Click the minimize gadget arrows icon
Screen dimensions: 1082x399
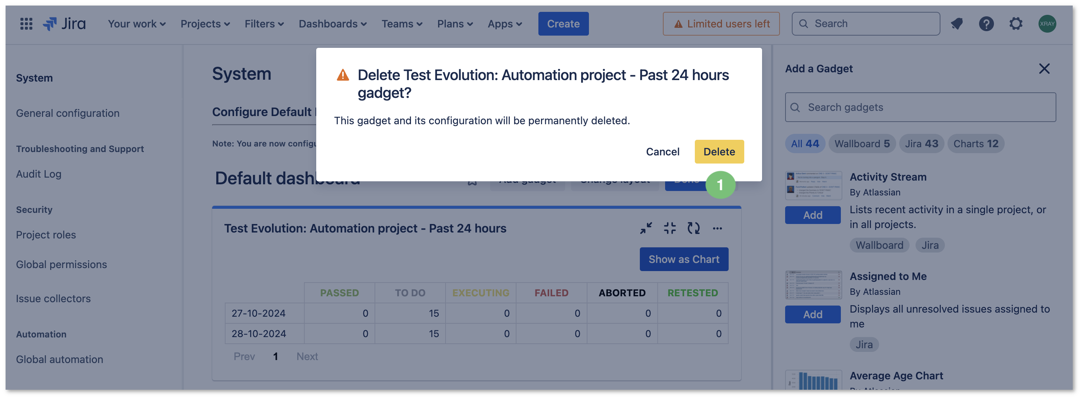tap(646, 228)
